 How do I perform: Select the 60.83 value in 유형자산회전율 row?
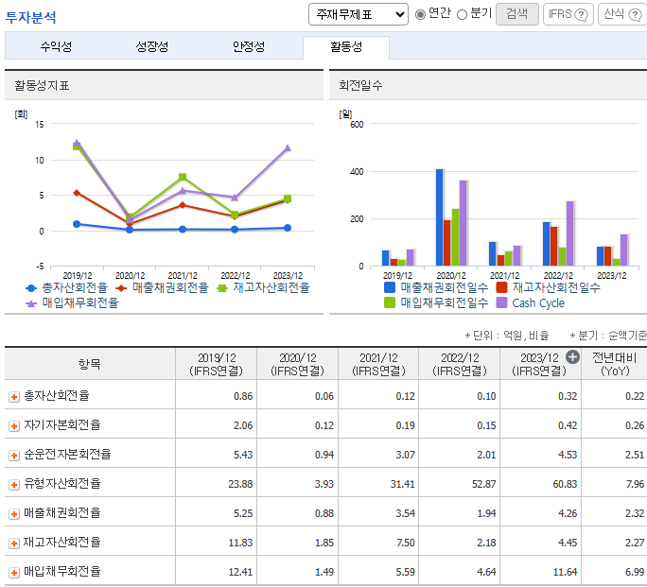[x=565, y=484]
